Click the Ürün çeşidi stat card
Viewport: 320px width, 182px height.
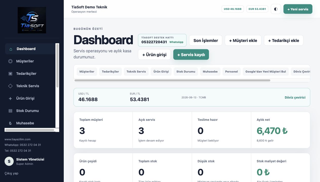click(x=103, y=168)
